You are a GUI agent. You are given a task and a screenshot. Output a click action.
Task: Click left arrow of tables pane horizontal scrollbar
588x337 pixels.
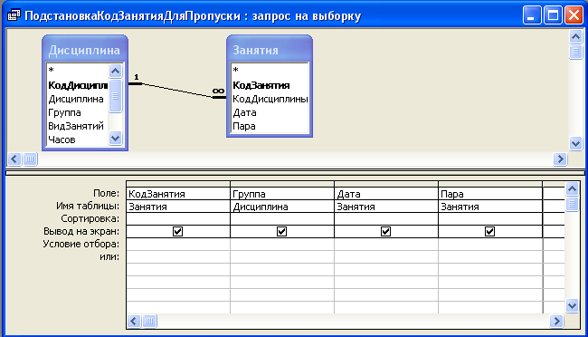coord(14,159)
